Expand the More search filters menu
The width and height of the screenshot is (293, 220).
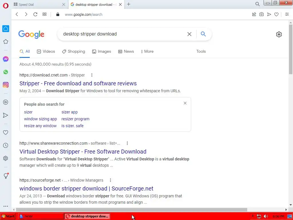tap(147, 52)
